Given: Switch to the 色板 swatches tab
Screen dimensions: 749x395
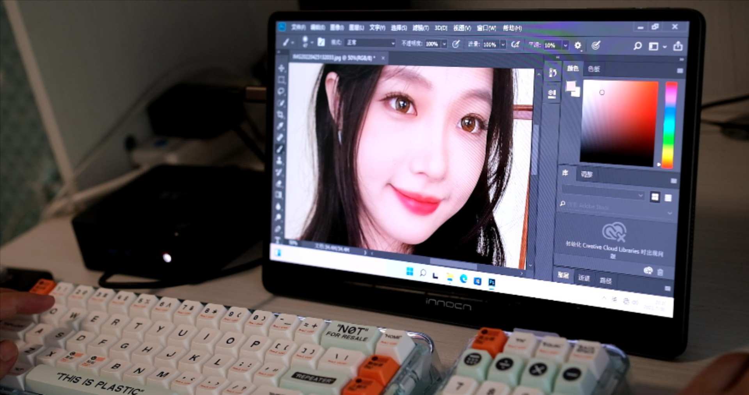Looking at the screenshot, I should [x=594, y=69].
